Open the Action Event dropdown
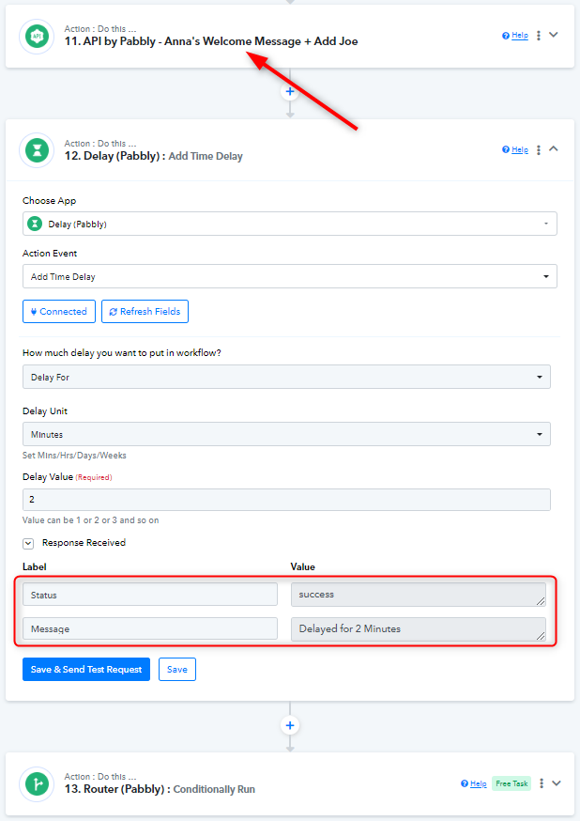Image resolution: width=580 pixels, height=821 pixels. [289, 276]
